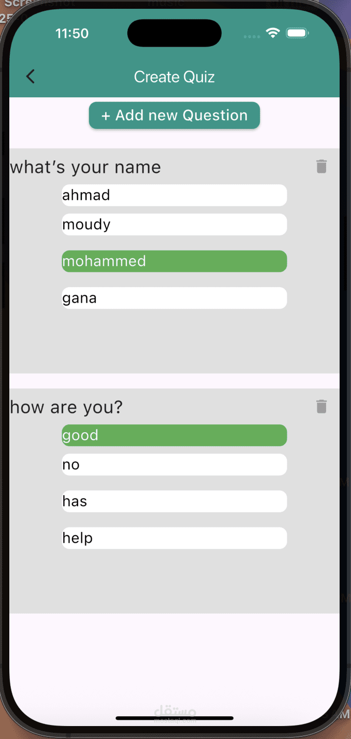The image size is (351, 739).
Task: Tap the back arrow icon
Action: click(x=31, y=77)
